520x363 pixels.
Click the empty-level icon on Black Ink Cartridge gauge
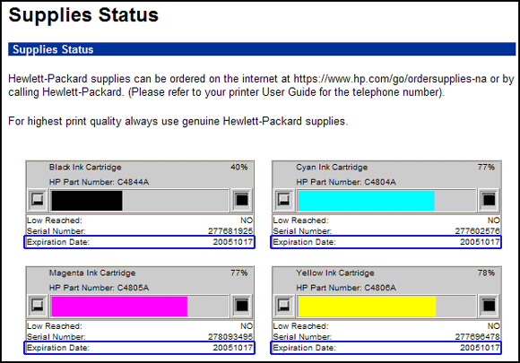tap(38, 200)
